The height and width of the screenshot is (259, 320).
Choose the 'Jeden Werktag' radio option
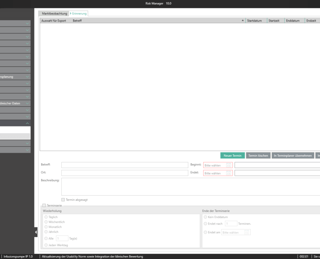pos(46,245)
